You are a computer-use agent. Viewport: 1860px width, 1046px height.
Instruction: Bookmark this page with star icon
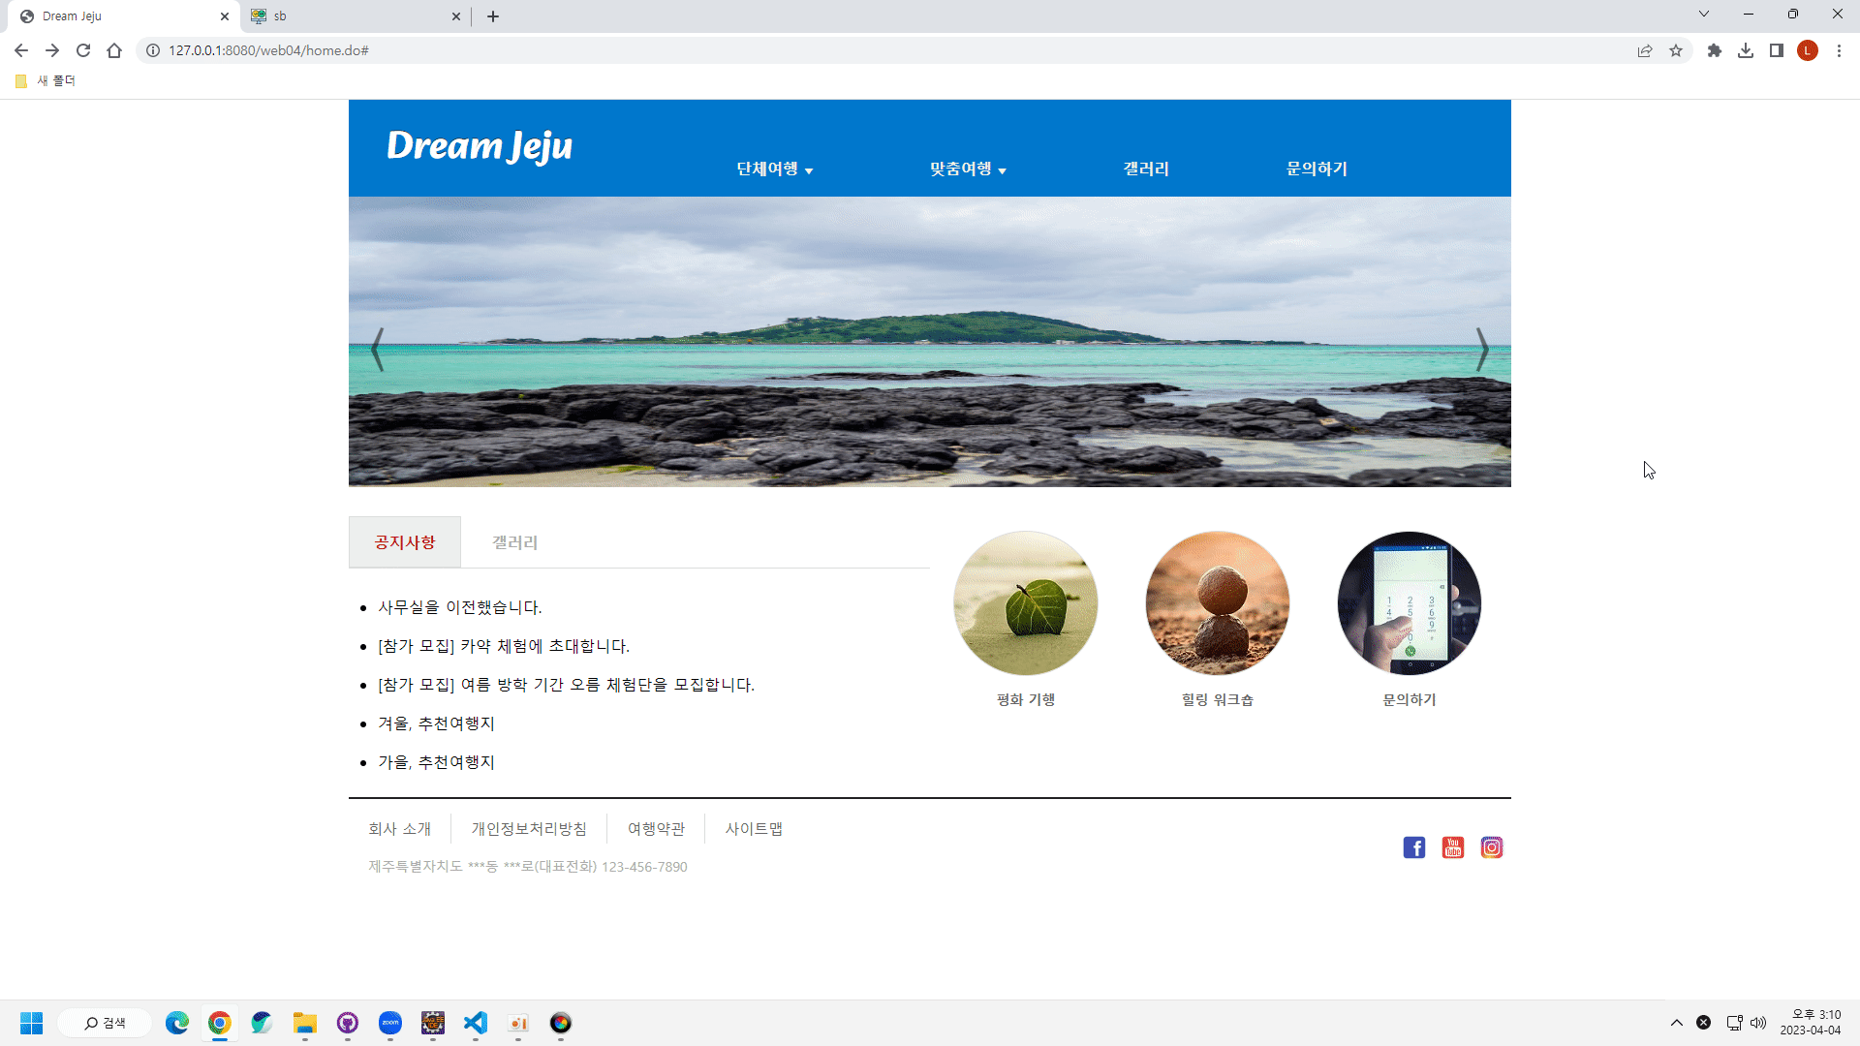pos(1676,50)
